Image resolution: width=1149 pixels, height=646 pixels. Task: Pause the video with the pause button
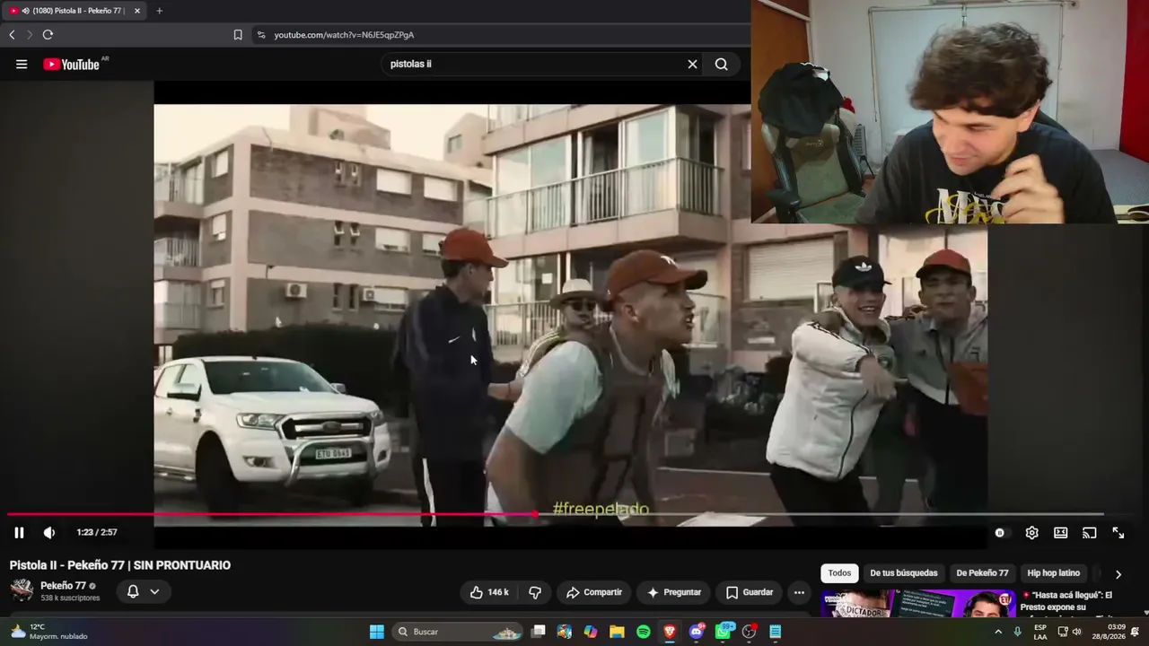point(19,533)
